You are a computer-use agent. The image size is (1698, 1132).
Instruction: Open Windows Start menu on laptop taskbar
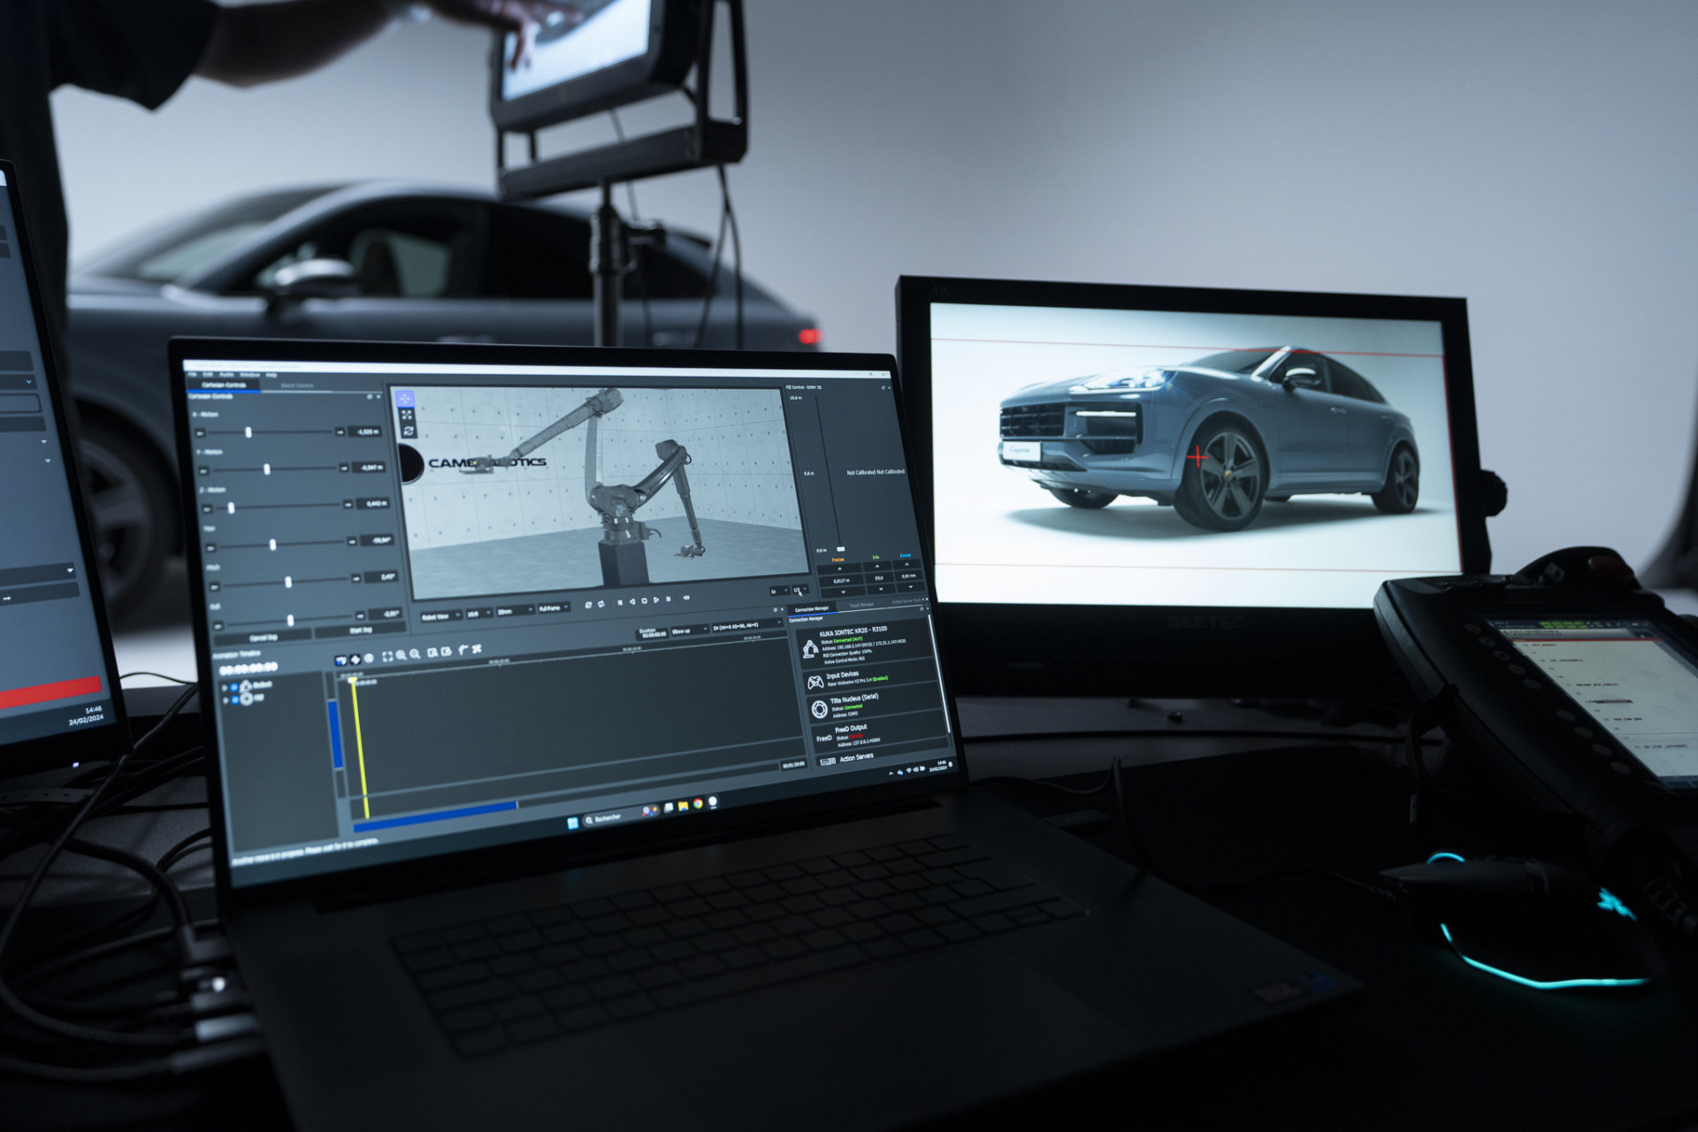(x=572, y=823)
